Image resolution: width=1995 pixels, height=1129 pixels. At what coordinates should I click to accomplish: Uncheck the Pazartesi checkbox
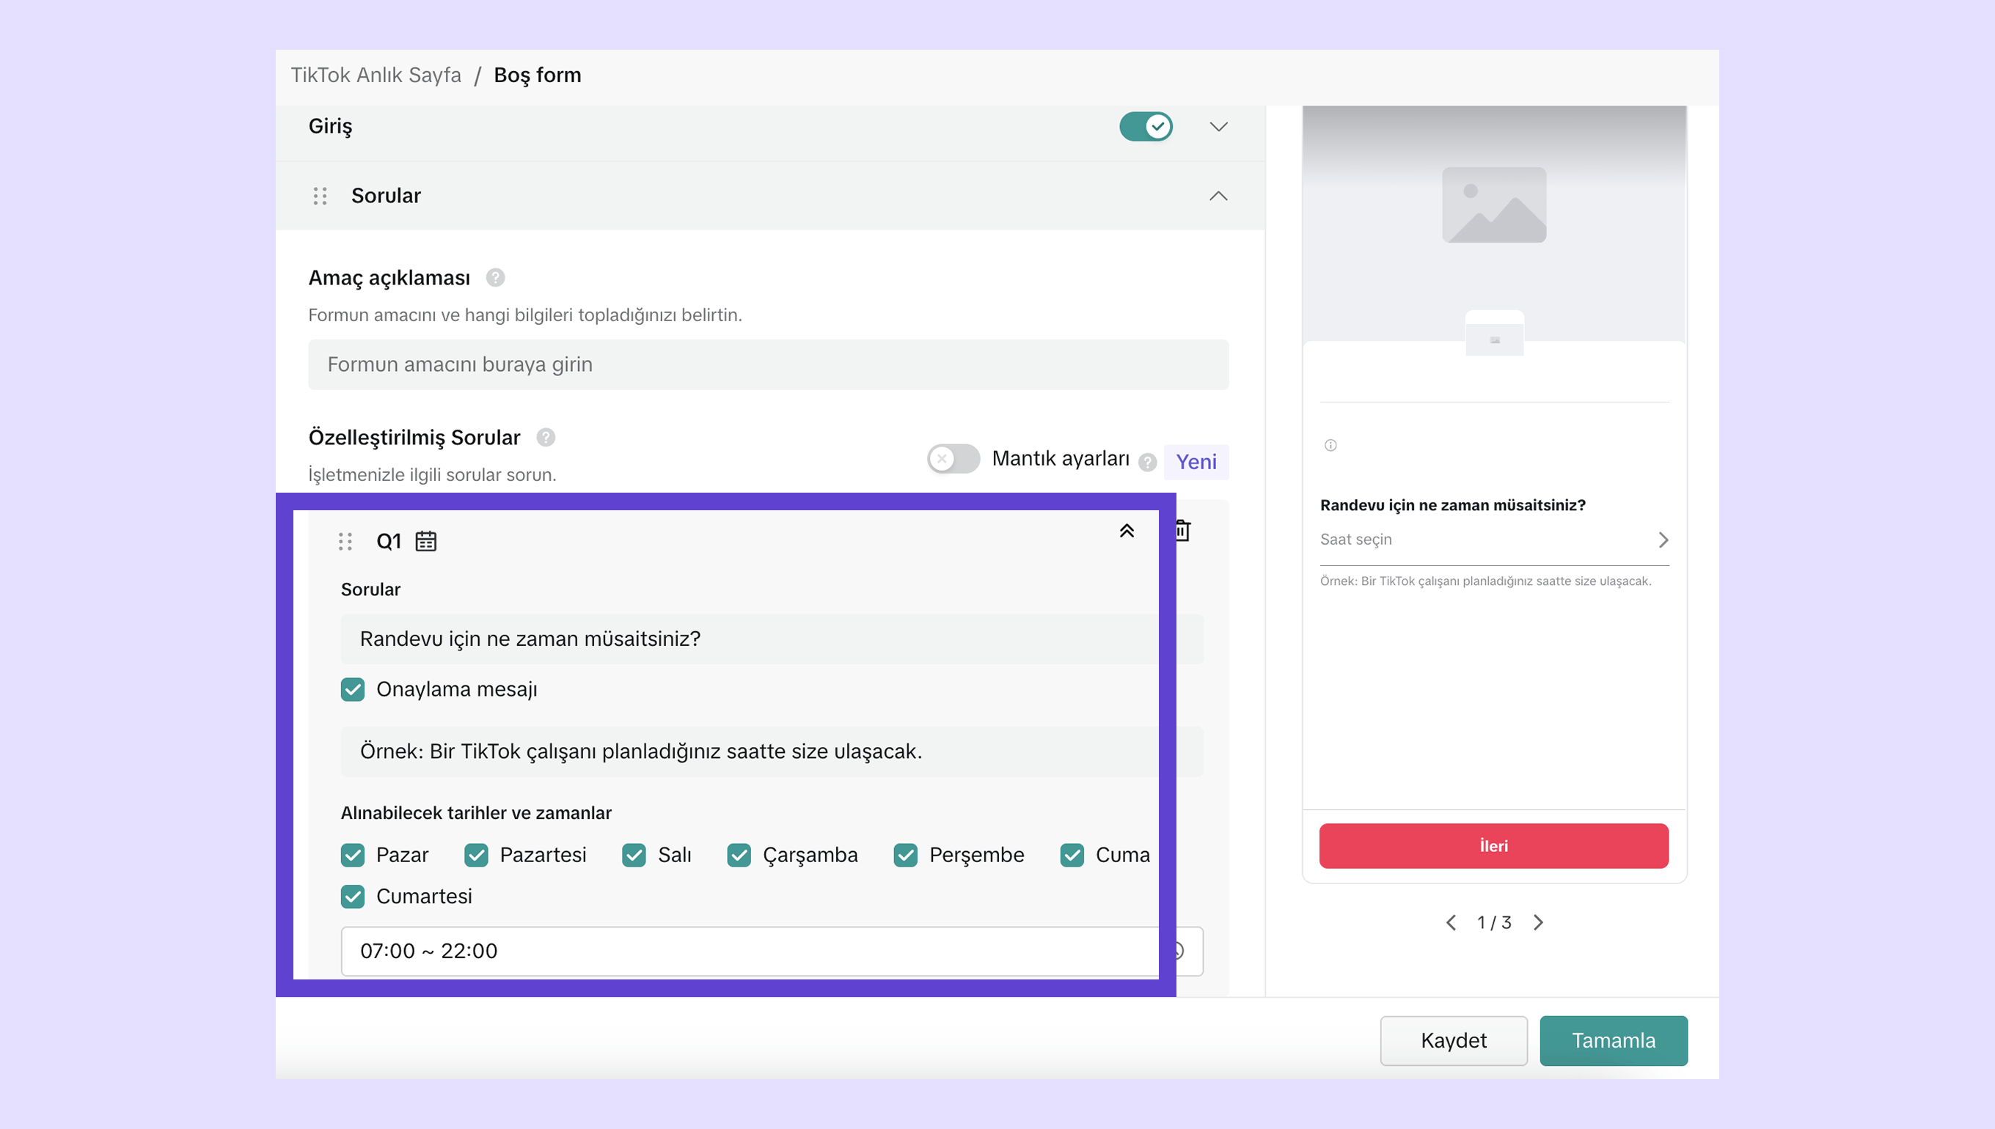[476, 856]
